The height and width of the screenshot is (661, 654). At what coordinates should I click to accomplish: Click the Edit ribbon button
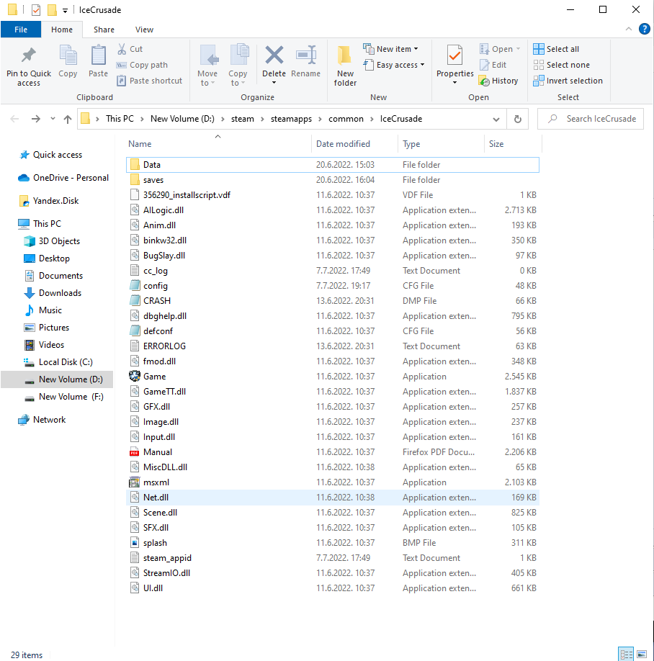click(x=493, y=65)
